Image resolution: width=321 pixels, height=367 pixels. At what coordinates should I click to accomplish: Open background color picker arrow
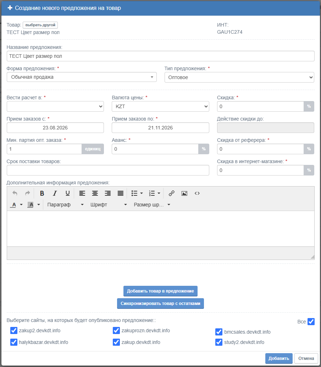39,205
